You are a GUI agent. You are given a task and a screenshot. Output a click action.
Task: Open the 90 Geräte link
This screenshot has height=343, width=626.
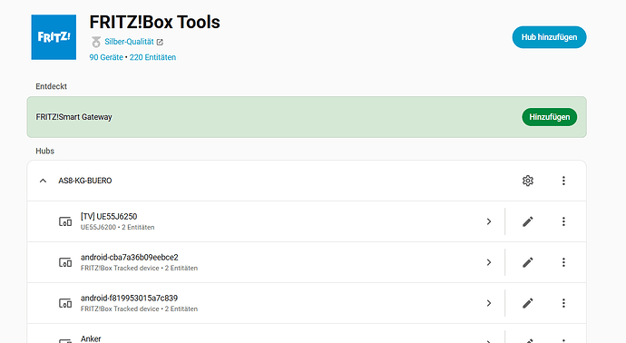click(x=106, y=57)
